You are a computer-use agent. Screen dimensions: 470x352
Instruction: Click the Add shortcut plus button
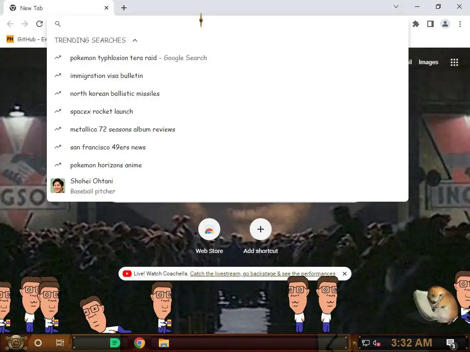(x=261, y=229)
